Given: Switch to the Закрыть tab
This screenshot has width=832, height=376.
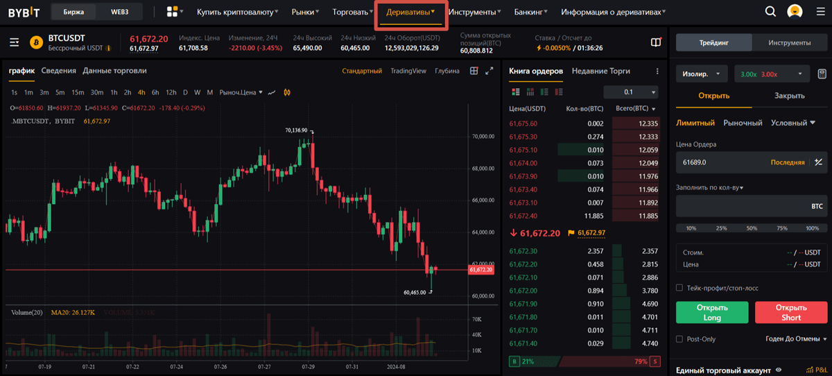Looking at the screenshot, I should 790,96.
